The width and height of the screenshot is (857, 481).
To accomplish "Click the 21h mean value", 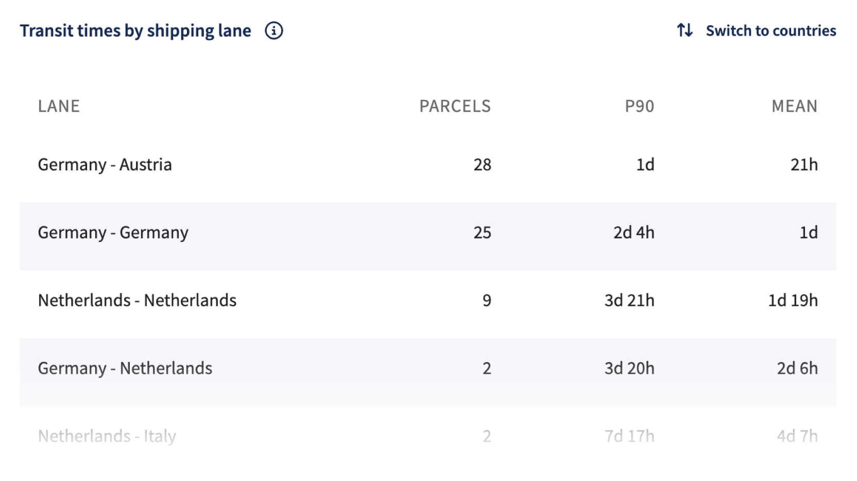I will tap(804, 165).
